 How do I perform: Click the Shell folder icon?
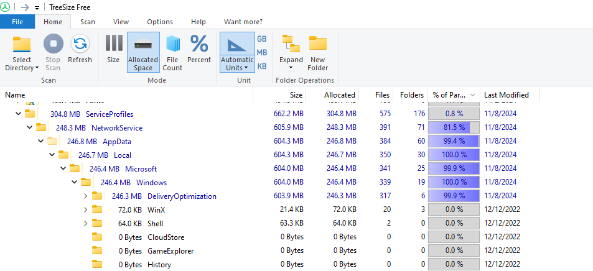97,223
